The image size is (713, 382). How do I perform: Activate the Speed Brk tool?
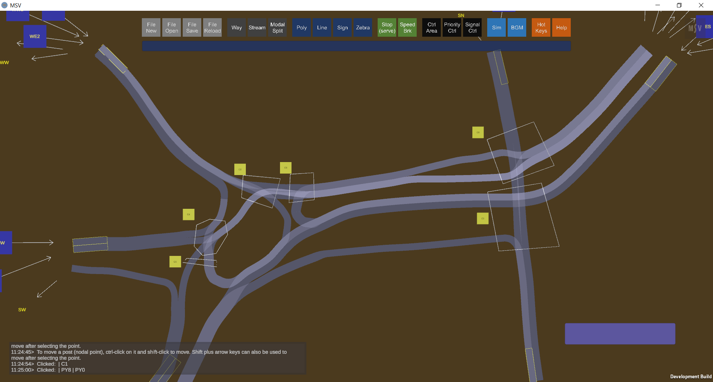tap(407, 27)
